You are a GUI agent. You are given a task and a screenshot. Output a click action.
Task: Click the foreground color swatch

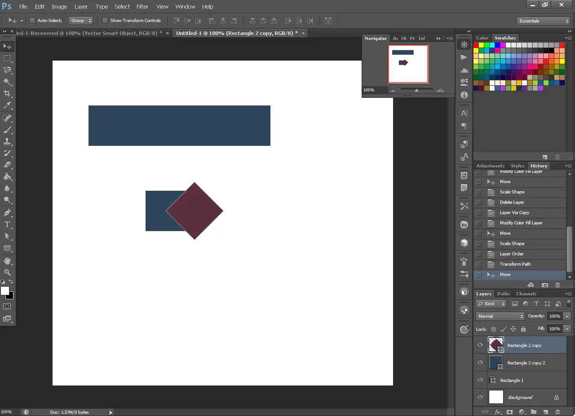(x=5, y=291)
